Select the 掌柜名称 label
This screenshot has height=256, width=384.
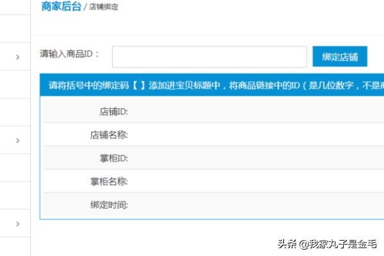point(109,182)
